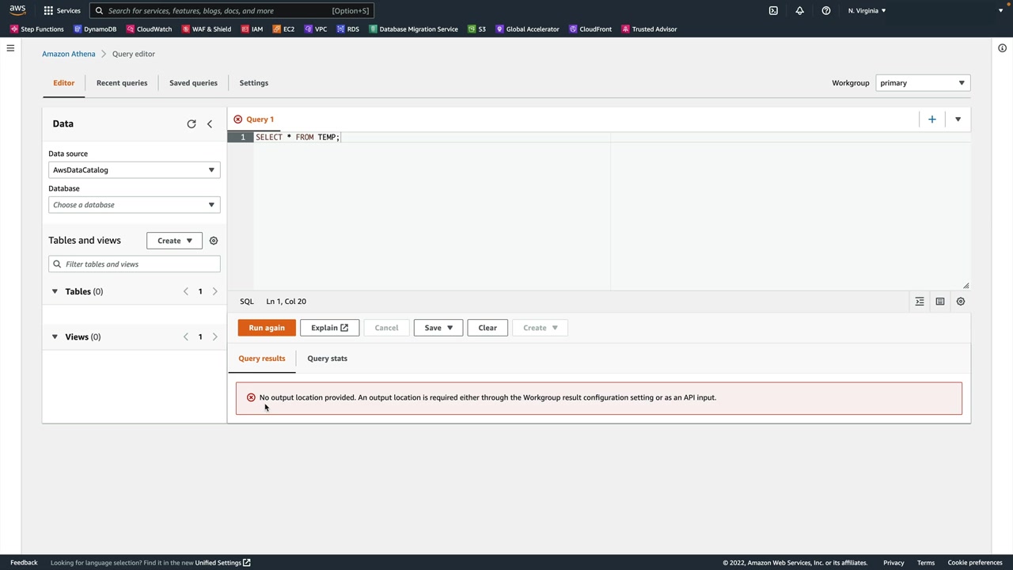Click the editor resize handle corner
The image size is (1013, 570).
(966, 286)
